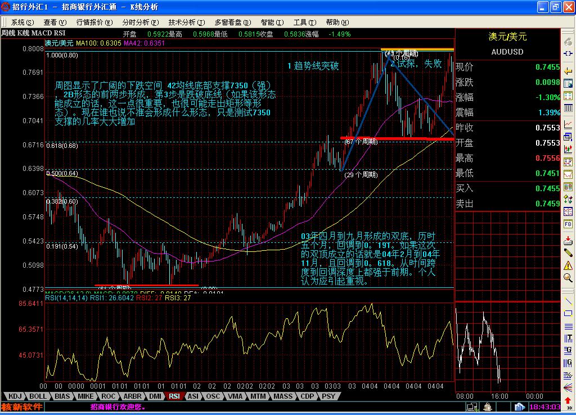
Task: Switch to the CDP indicator tab
Action: click(307, 396)
